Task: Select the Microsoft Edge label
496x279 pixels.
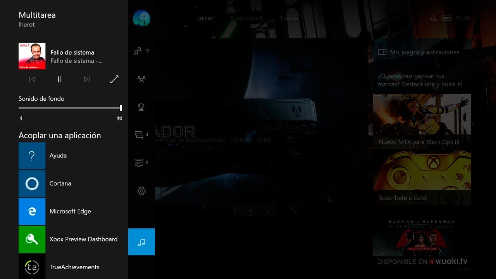Action: point(70,211)
